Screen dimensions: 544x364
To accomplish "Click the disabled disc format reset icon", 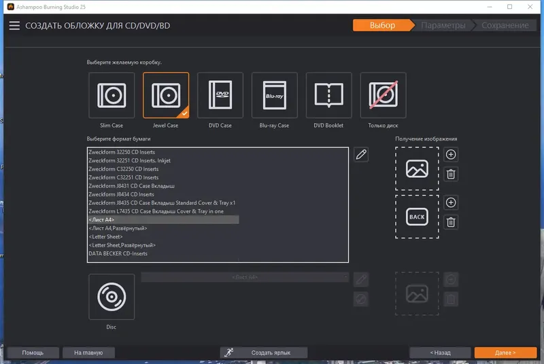I will (361, 299).
